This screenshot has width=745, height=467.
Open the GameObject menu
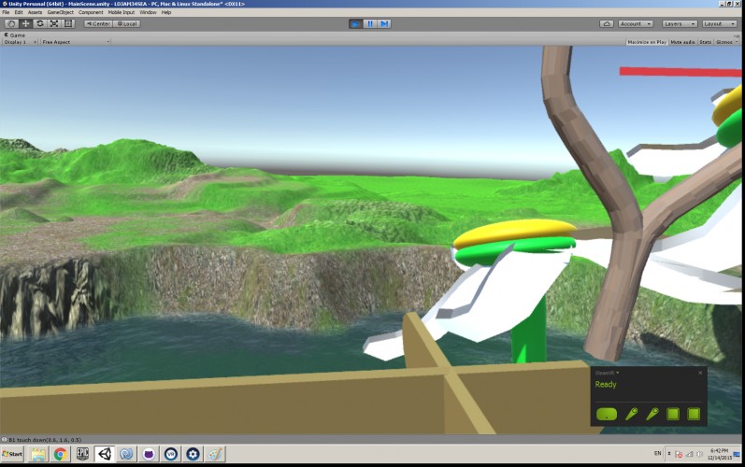61,12
